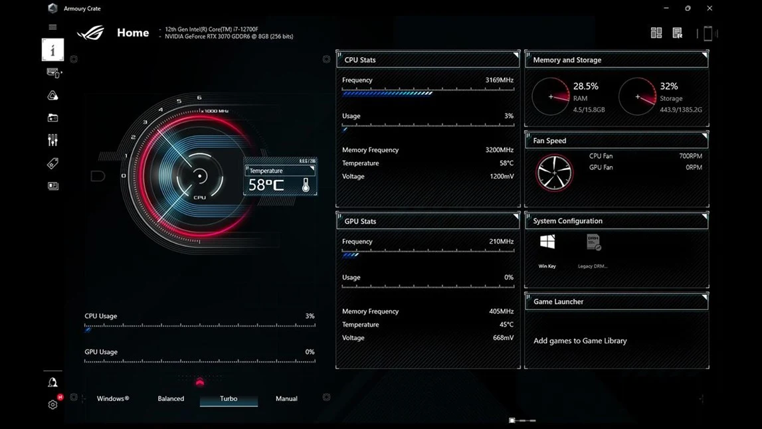Expand the Fan Speed panel corner
The width and height of the screenshot is (762, 429).
click(x=705, y=135)
